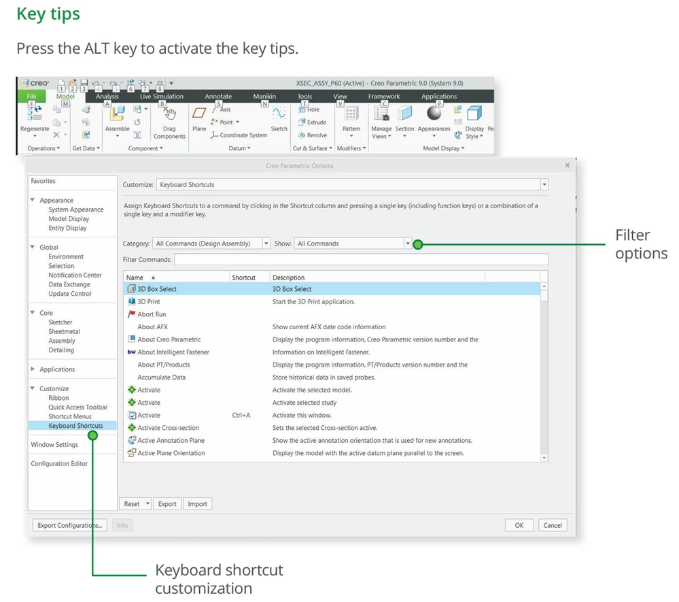Switch to the Framework ribbon tab
This screenshot has height=602, width=679.
[383, 96]
